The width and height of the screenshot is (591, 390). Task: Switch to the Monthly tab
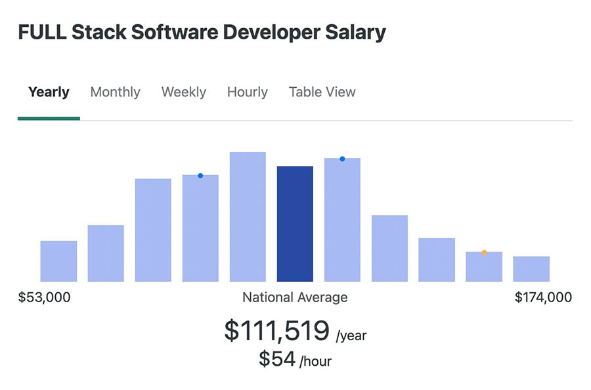(115, 92)
